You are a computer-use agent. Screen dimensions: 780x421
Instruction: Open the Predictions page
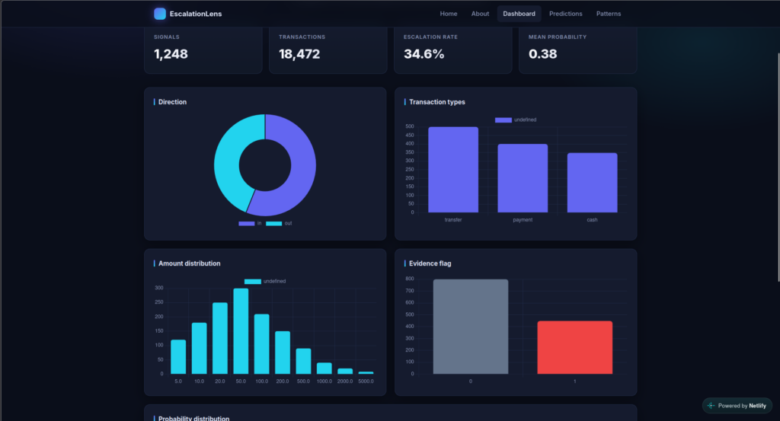[x=566, y=14]
